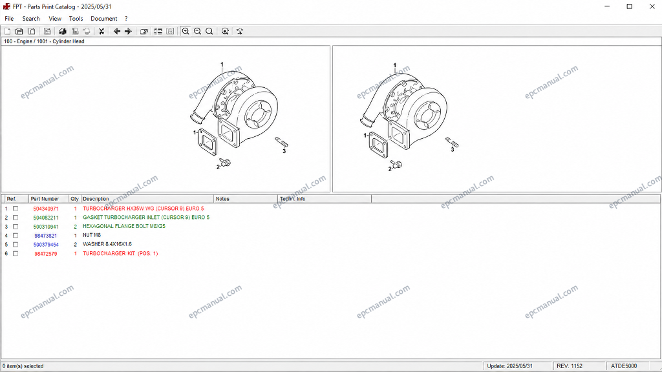Sort by the Ref. column header

point(16,199)
